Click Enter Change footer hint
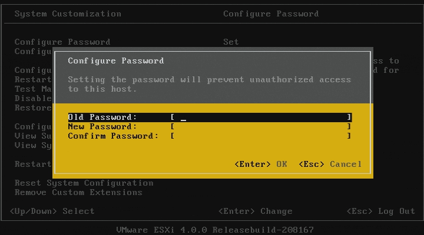The height and width of the screenshot is (235, 424). 255,211
